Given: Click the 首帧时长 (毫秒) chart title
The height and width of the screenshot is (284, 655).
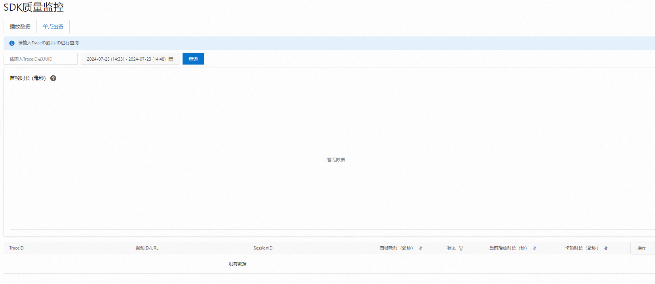Looking at the screenshot, I should [28, 78].
